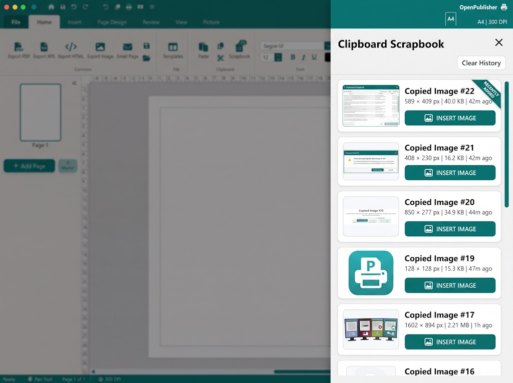This screenshot has width=513, height=383.
Task: Click the Export PDF icon
Action: (19, 47)
